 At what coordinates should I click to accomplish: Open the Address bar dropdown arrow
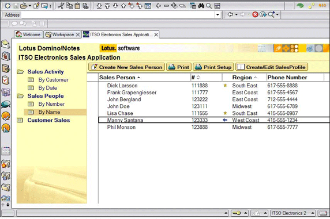point(217,15)
